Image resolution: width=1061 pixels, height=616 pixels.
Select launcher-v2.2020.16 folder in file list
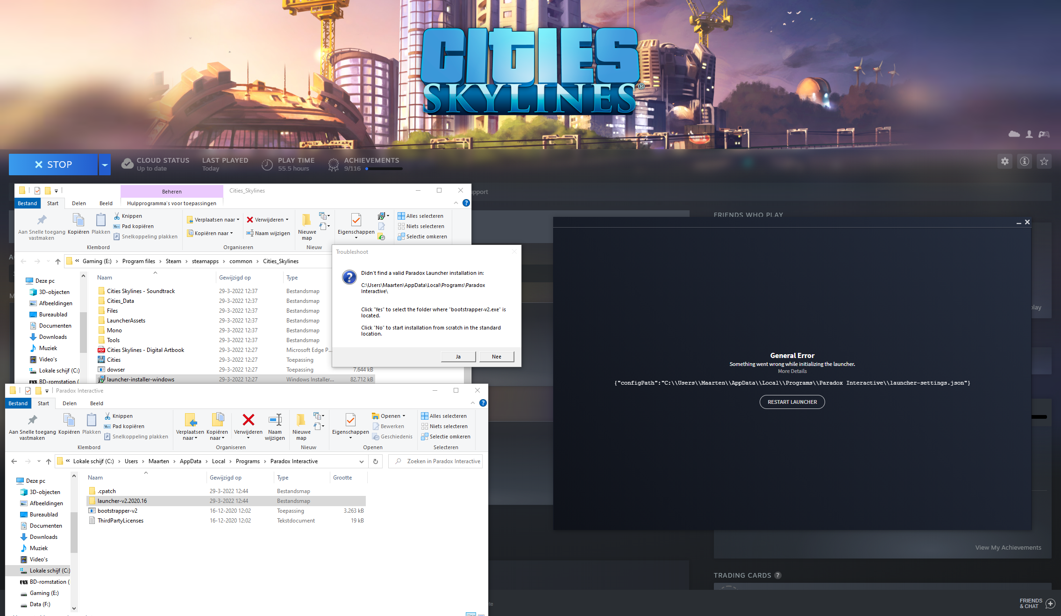pos(226,501)
